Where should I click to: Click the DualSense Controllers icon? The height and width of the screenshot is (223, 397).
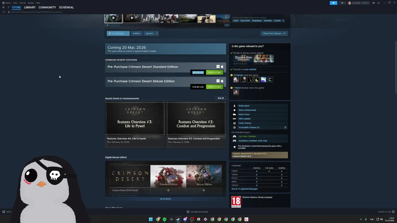[234, 141]
